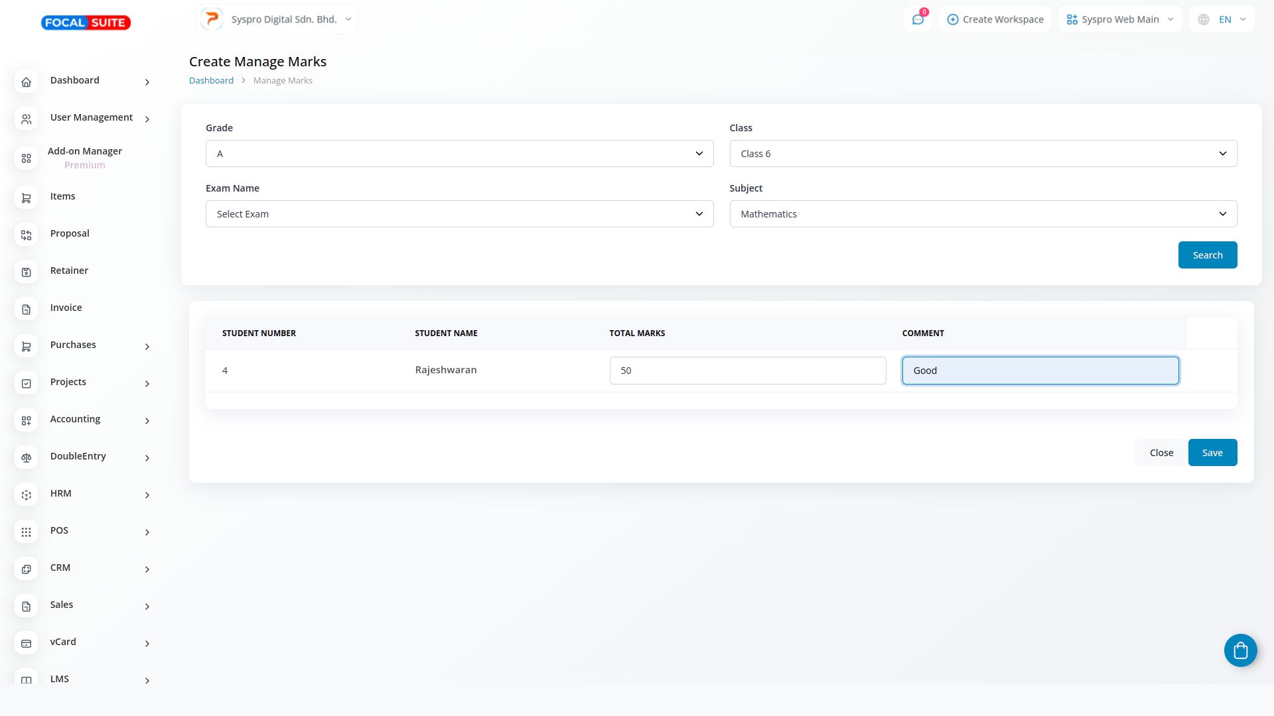Screen dimensions: 1274x716
Task: Click the Total Marks input field
Action: [x=747, y=371]
